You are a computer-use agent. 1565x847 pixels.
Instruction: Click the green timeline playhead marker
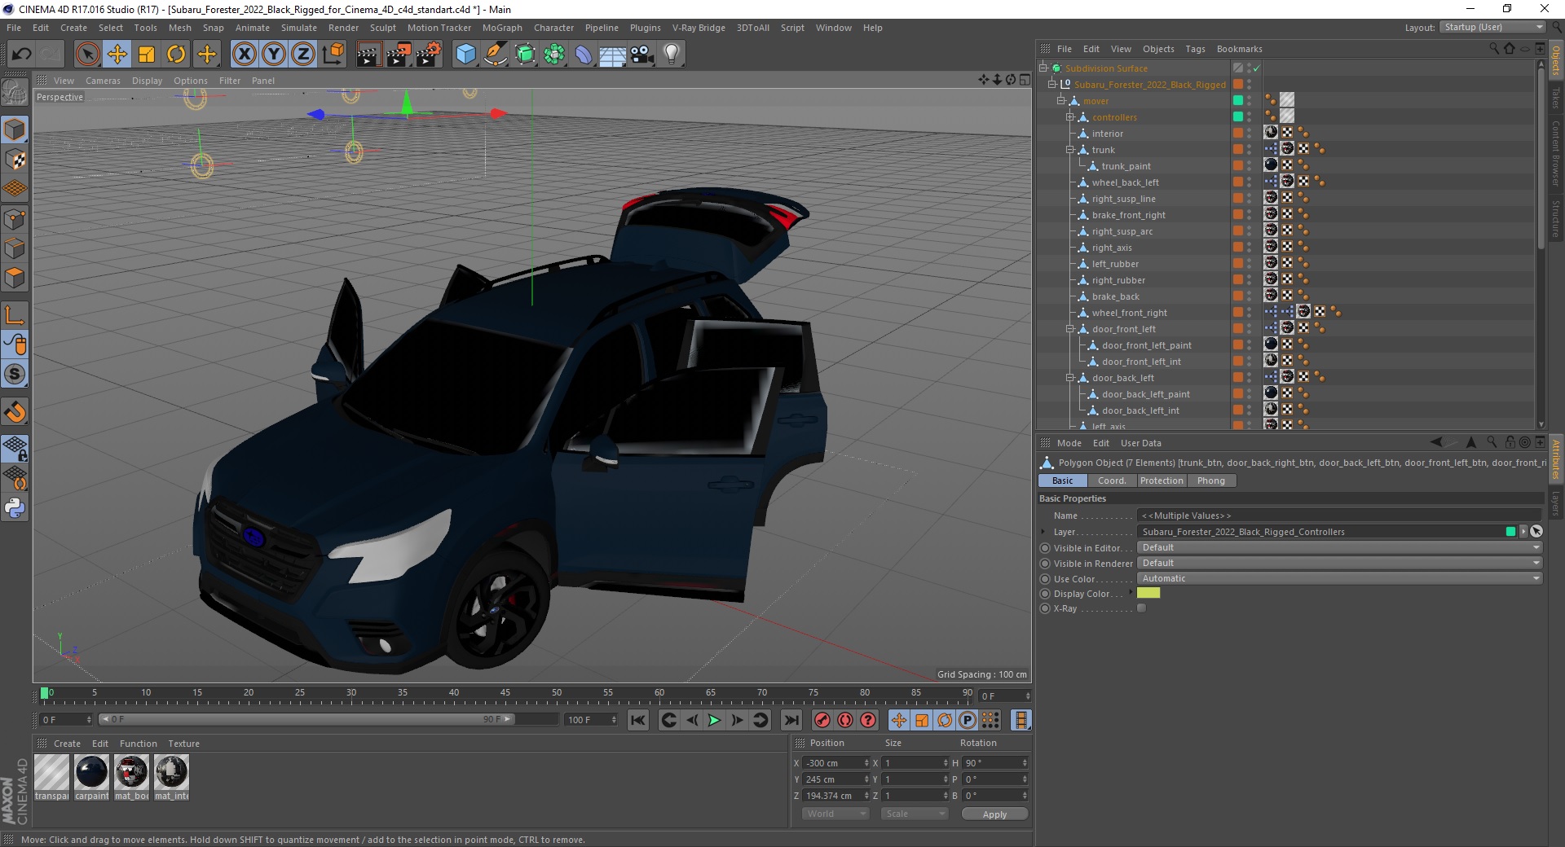click(x=44, y=693)
